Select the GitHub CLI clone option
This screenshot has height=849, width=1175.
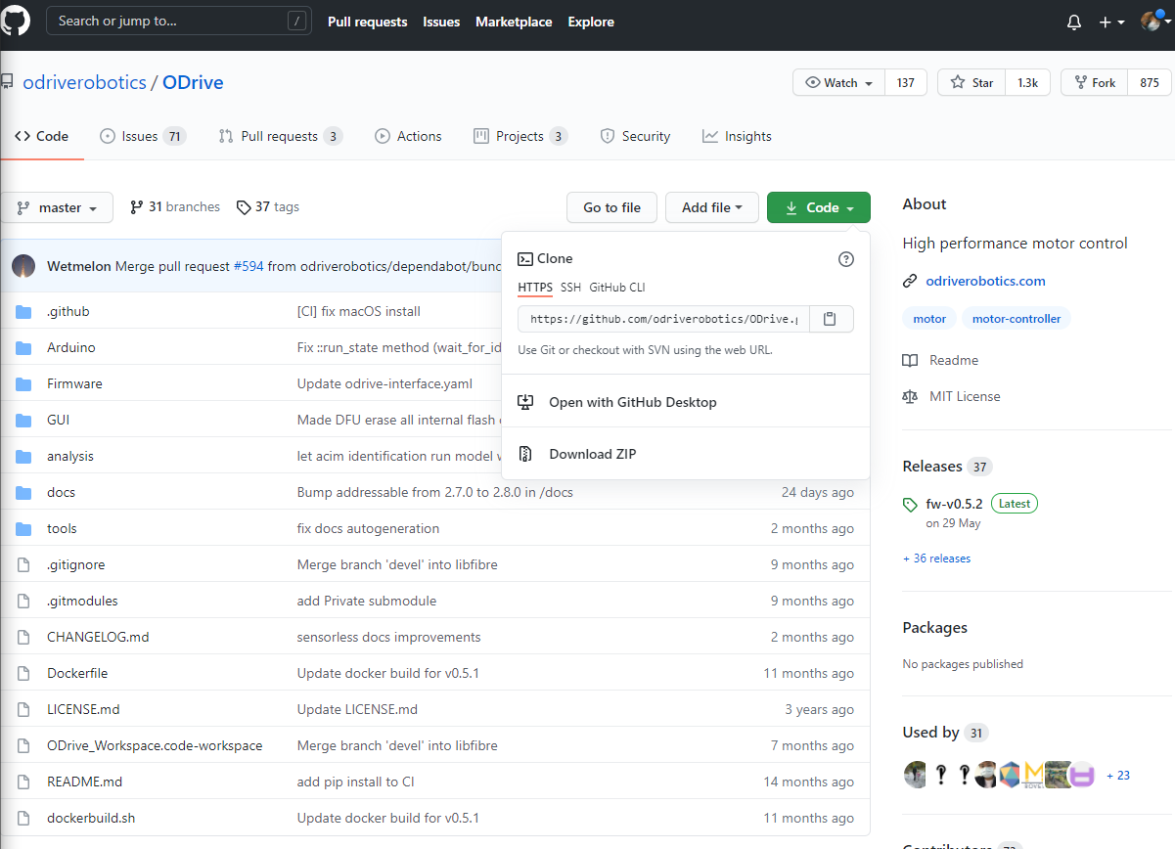(617, 288)
